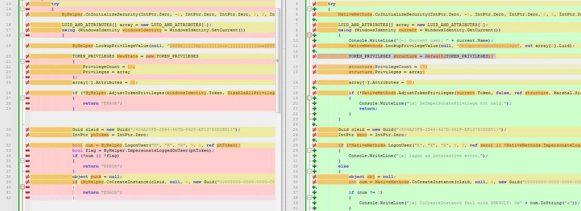Screen dimensions: 581x211
Task: Click the not-equal marker on right line 25
Action: point(315,130)
